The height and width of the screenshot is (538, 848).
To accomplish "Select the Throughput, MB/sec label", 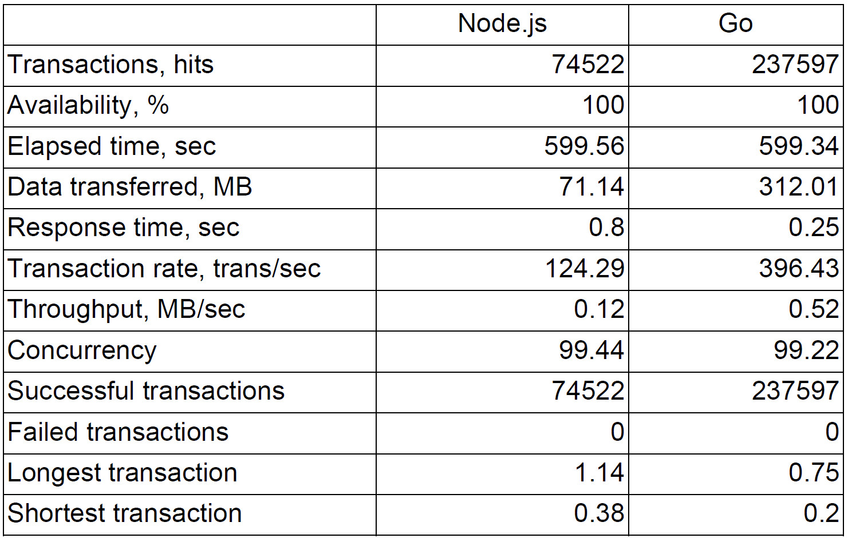I will [127, 310].
